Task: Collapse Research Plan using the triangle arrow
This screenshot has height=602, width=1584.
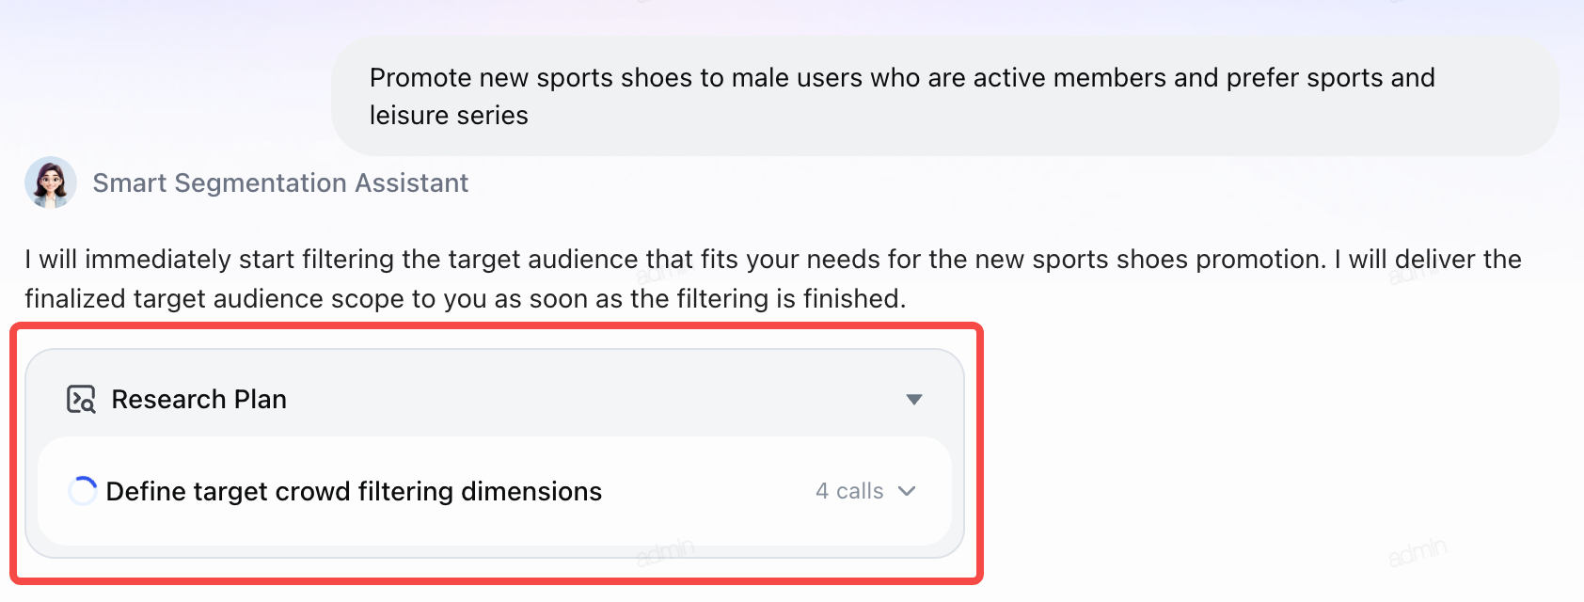Action: click(x=913, y=400)
